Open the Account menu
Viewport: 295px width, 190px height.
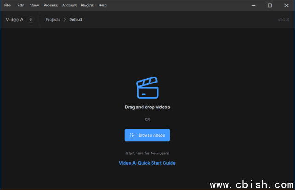tap(69, 5)
